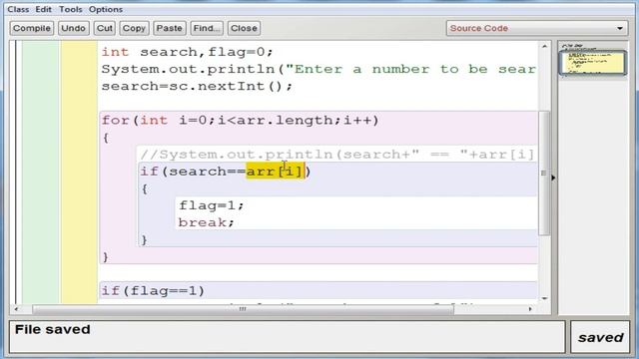Screen dimensions: 639x359
Task: Open the Edit menu
Action: (43, 9)
